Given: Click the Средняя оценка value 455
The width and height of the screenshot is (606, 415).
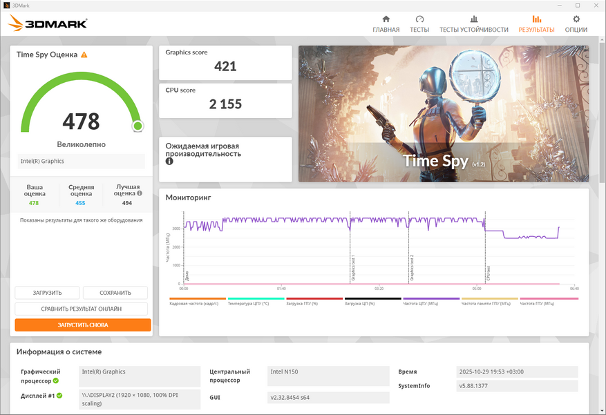Looking at the screenshot, I should [80, 203].
